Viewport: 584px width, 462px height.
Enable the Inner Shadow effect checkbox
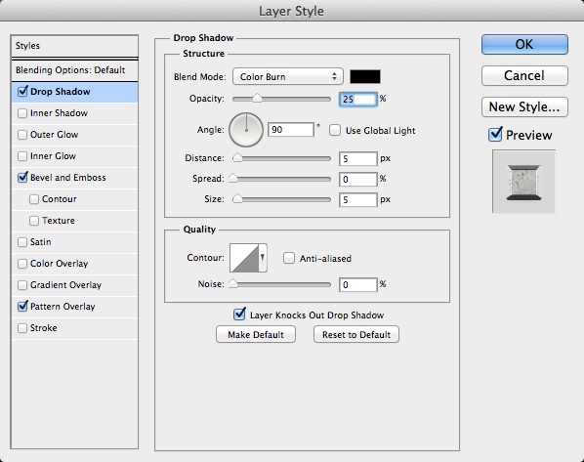22,113
